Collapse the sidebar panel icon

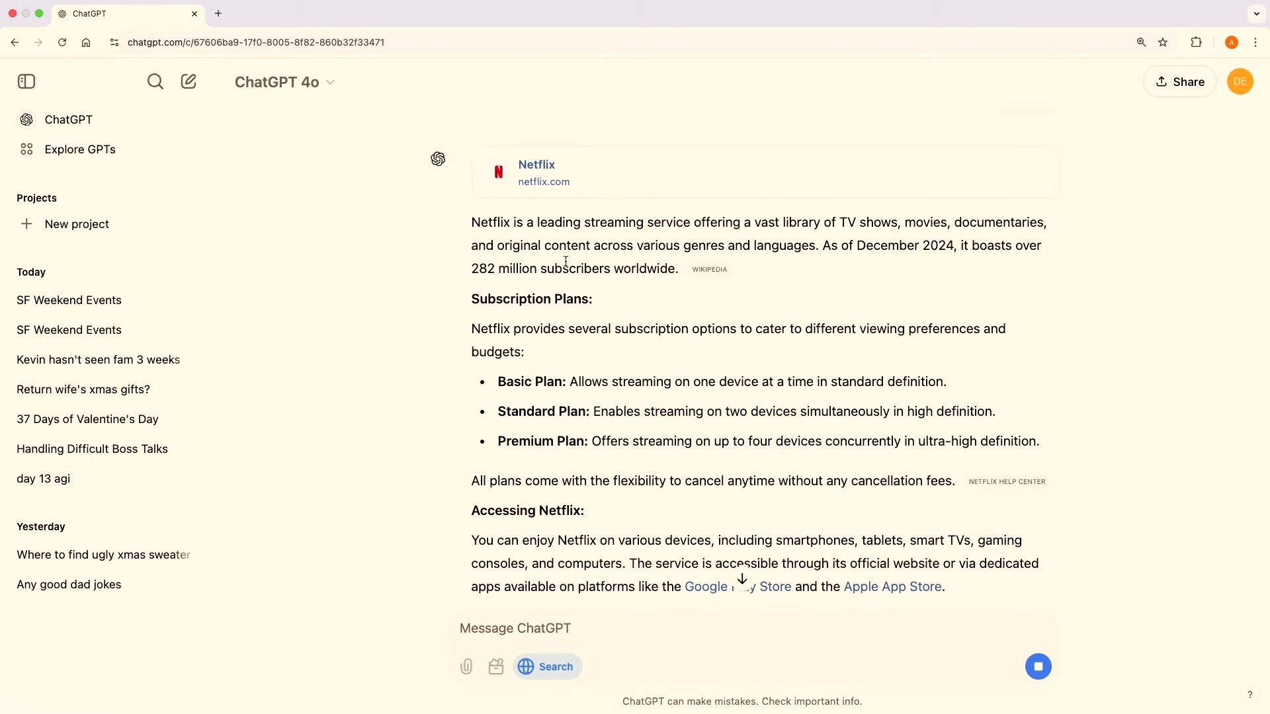click(26, 81)
